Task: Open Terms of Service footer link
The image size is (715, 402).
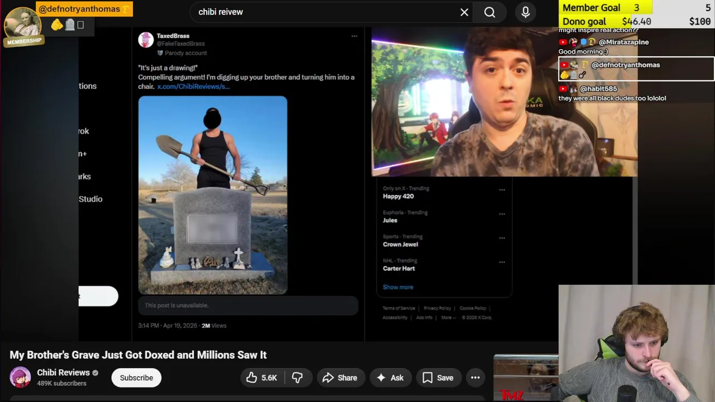Action: pyautogui.click(x=399, y=308)
